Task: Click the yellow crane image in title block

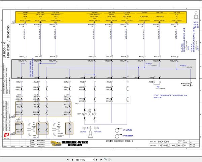Action: tap(56, 143)
